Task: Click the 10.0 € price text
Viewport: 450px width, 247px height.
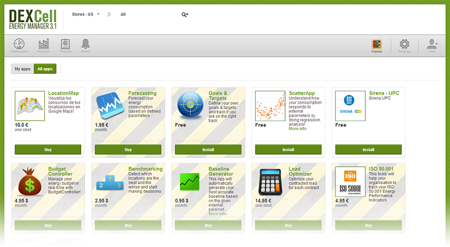Action: 21,125
